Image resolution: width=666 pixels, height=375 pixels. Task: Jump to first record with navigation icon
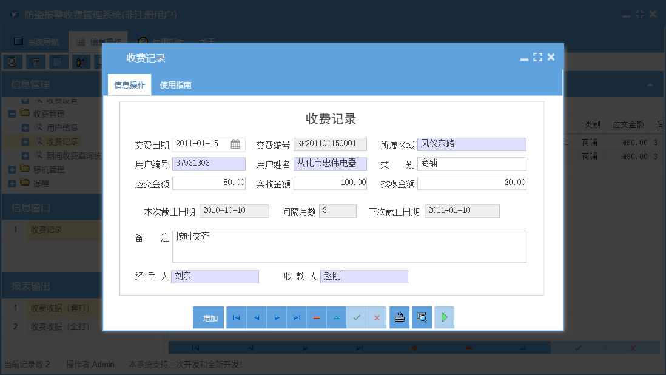click(237, 317)
